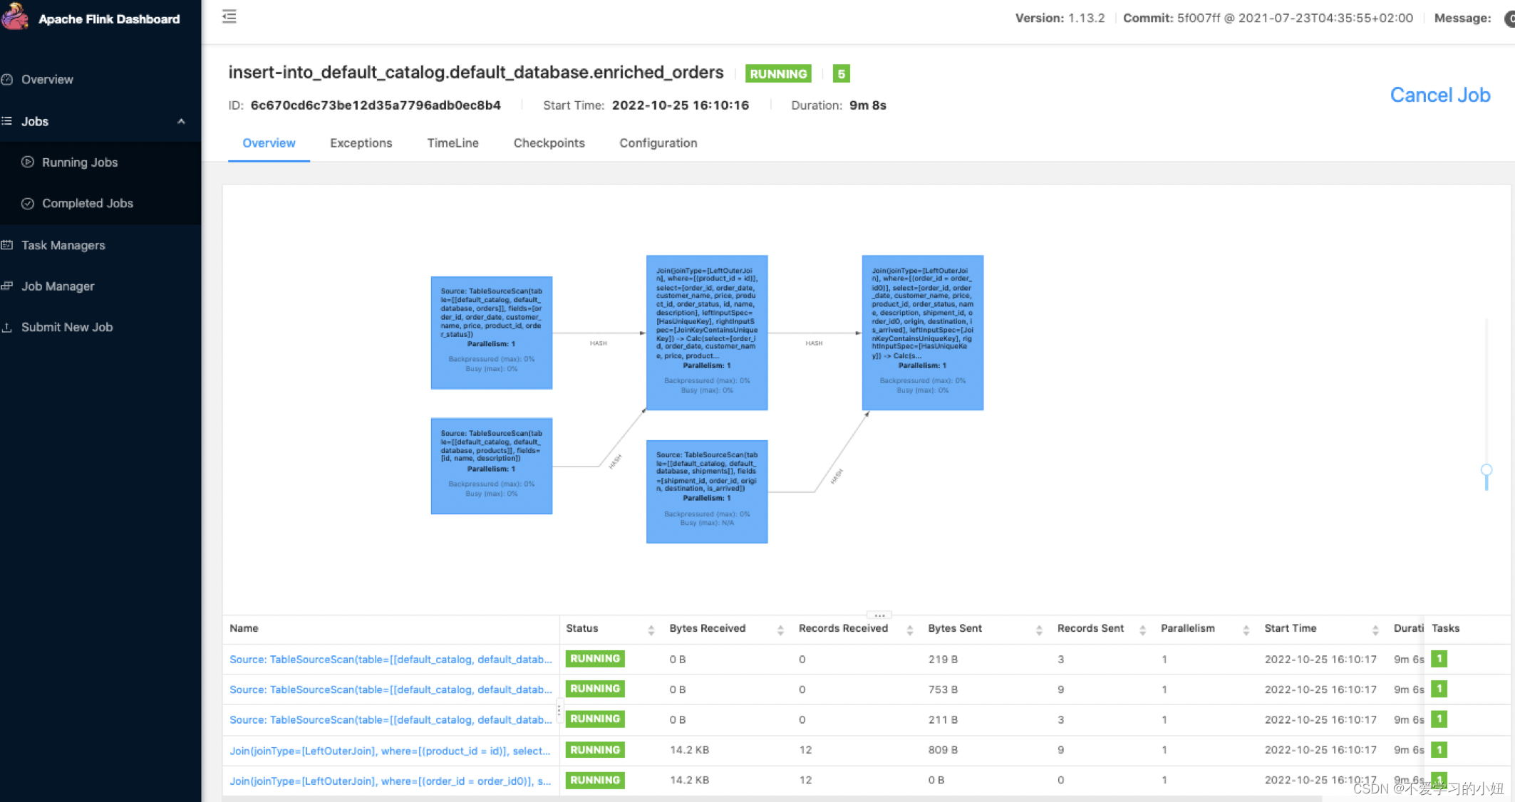Image resolution: width=1515 pixels, height=802 pixels.
Task: Click RUNNING status in the 753 B row
Action: click(595, 689)
